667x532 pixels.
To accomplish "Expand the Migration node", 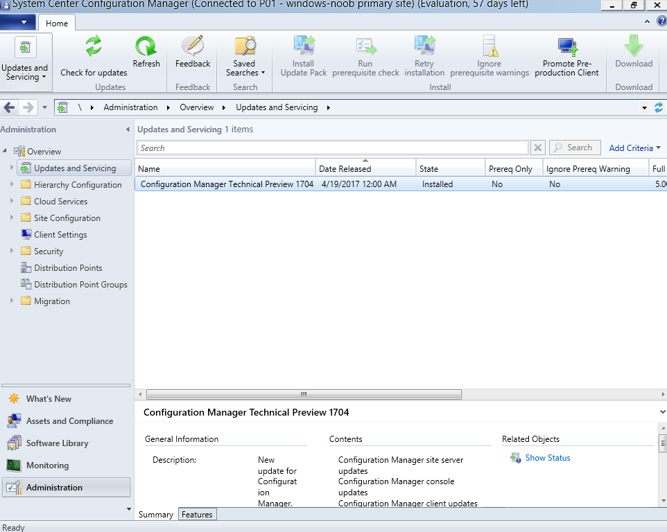I will pos(12,301).
